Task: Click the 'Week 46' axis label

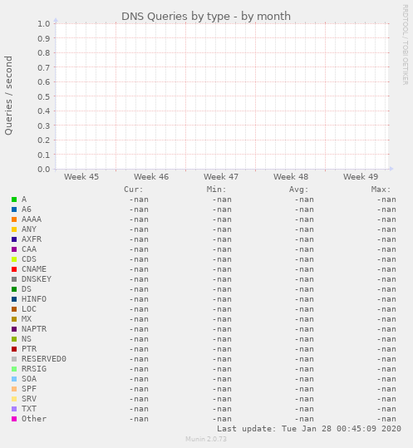Action: (x=151, y=176)
